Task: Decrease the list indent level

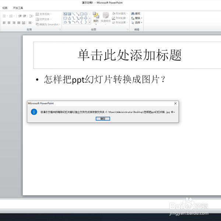Action: pos(20,16)
